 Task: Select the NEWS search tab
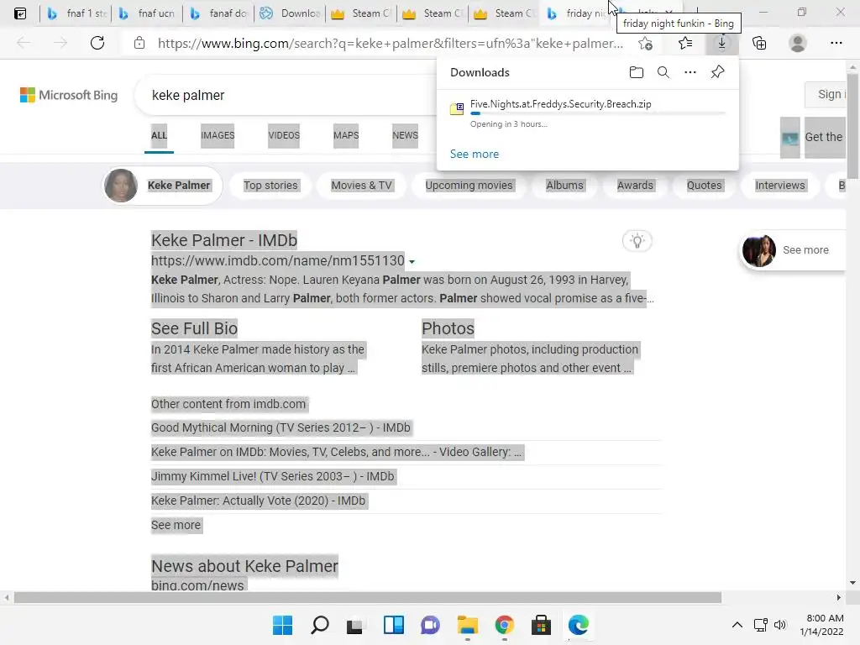(x=406, y=135)
